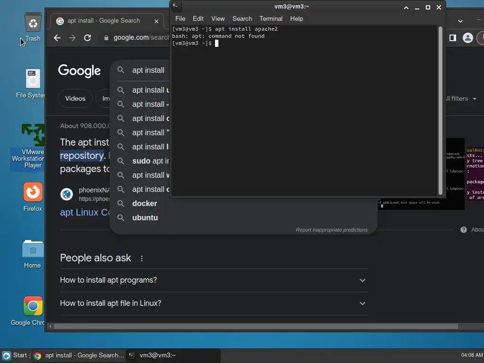The height and width of the screenshot is (363, 484).
Task: Click Chrome address bar URL
Action: (x=141, y=38)
